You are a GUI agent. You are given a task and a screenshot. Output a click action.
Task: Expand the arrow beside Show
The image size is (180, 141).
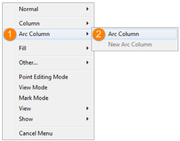(87, 119)
